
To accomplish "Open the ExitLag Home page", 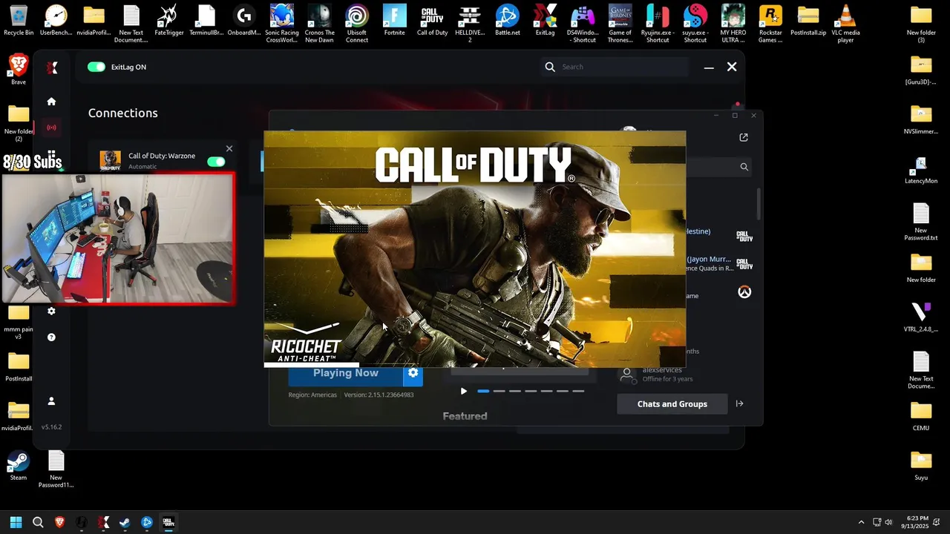I will pos(51,102).
